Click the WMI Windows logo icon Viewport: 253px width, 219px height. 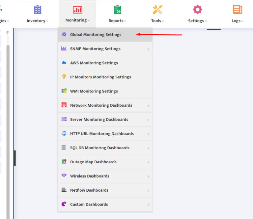pos(64,91)
